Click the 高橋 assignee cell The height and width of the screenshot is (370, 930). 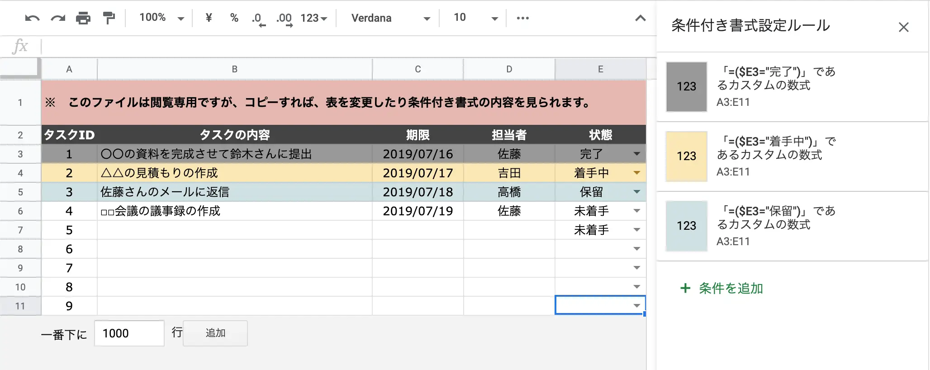(x=509, y=192)
